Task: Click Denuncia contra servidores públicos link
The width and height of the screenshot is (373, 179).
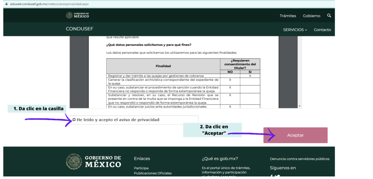Action: [299, 159]
